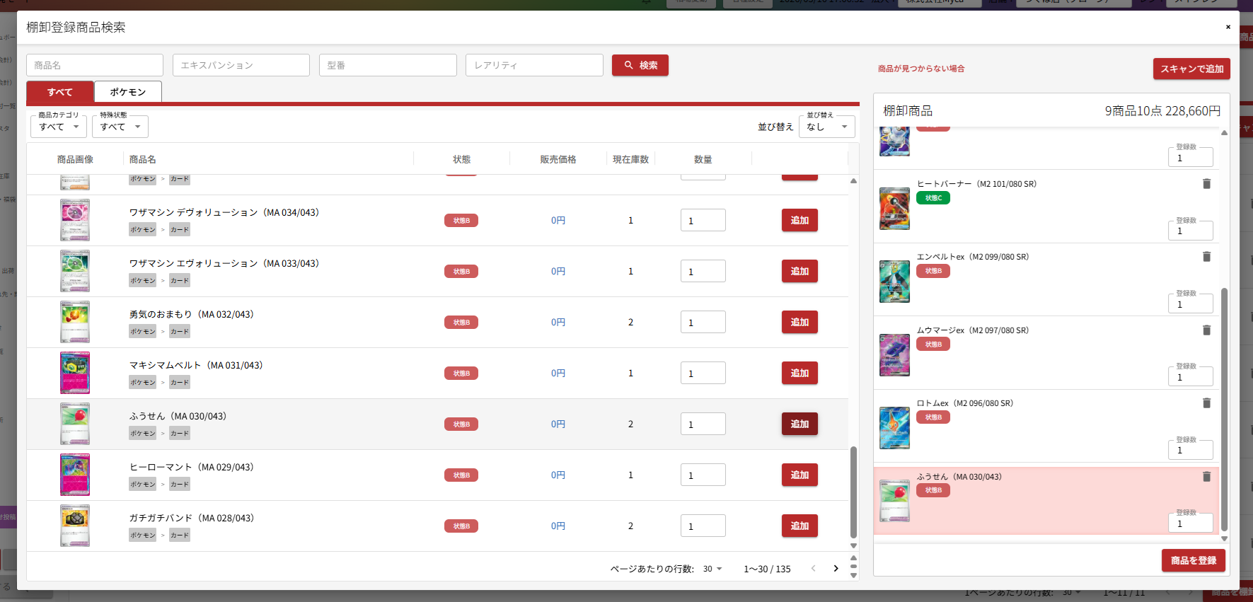Click 商品を登録 to register products

[x=1193, y=560]
